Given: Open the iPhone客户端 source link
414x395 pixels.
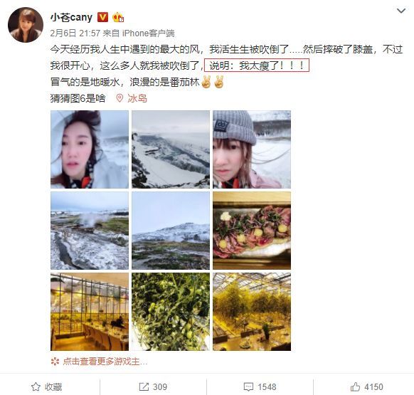Looking at the screenshot, I should (148, 33).
